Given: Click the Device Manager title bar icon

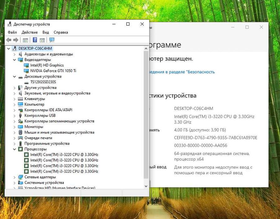Looking at the screenshot, I should (x=9, y=24).
